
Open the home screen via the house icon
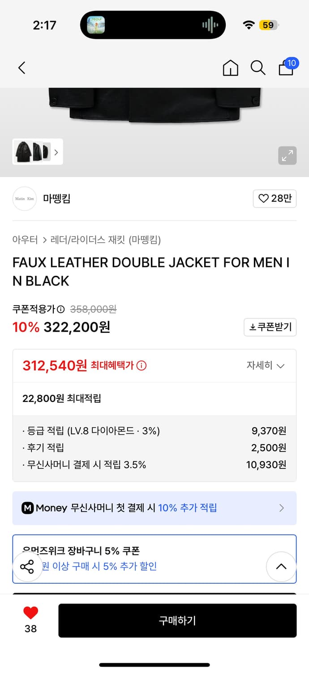[x=230, y=68]
